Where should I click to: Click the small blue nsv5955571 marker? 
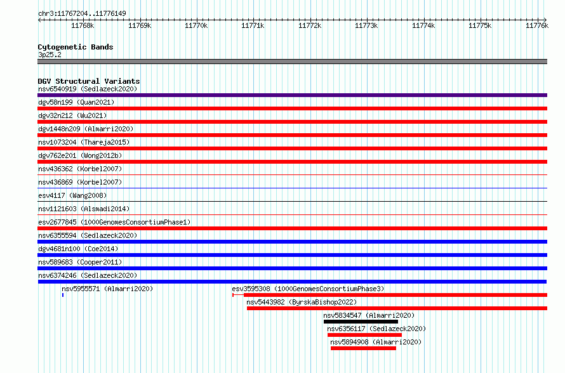(x=63, y=295)
